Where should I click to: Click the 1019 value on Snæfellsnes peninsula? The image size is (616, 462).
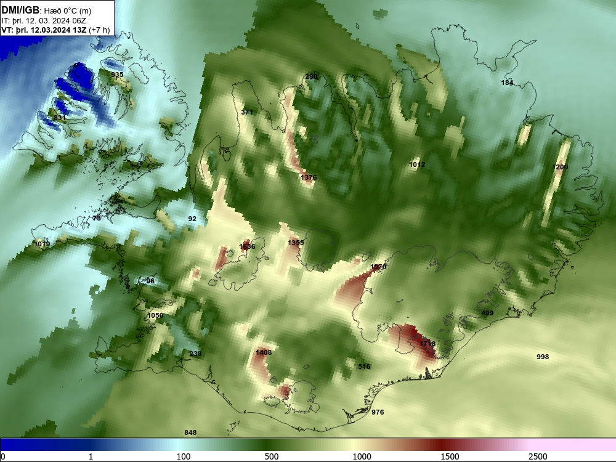[x=42, y=244]
